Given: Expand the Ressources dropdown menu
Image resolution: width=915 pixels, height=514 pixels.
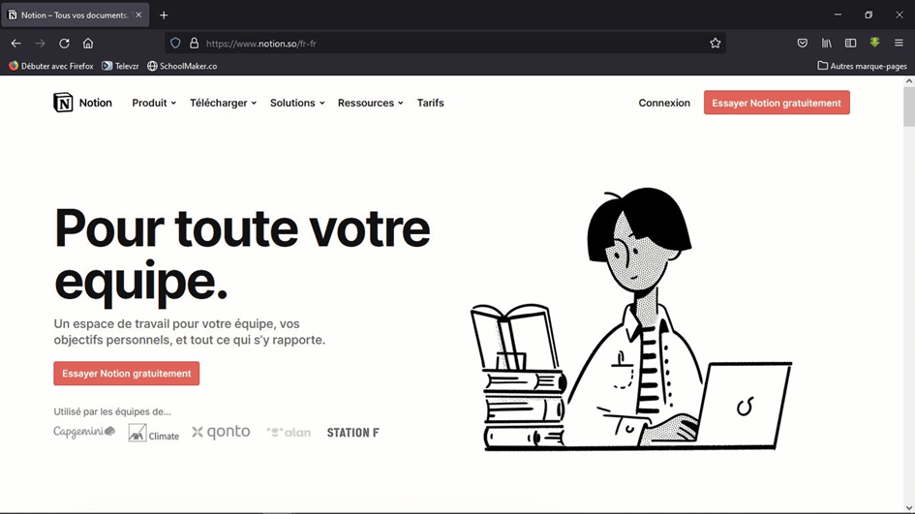Looking at the screenshot, I should point(370,103).
